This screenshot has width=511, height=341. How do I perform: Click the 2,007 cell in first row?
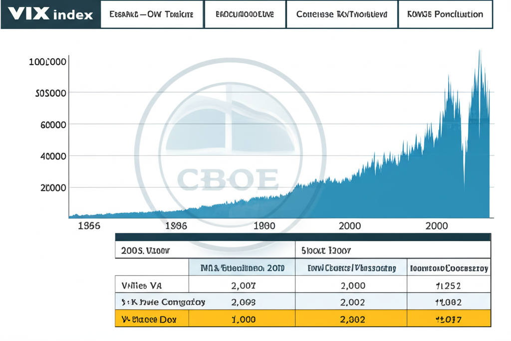coord(243,286)
